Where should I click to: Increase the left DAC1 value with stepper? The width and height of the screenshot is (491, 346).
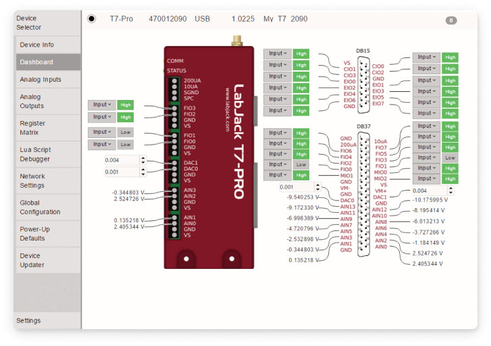pyautogui.click(x=143, y=157)
